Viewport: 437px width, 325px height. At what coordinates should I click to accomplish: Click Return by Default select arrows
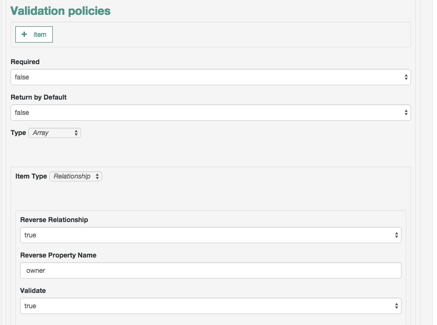(406, 112)
